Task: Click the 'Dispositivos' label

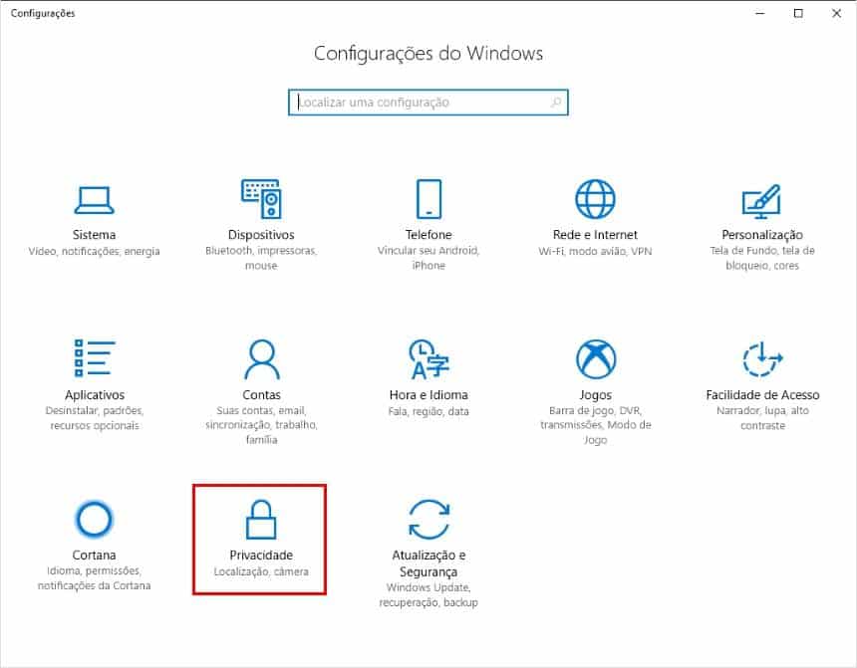Action: click(x=261, y=235)
